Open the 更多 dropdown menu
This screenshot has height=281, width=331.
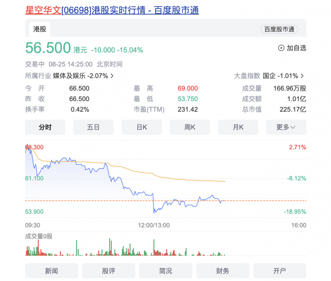286,127
